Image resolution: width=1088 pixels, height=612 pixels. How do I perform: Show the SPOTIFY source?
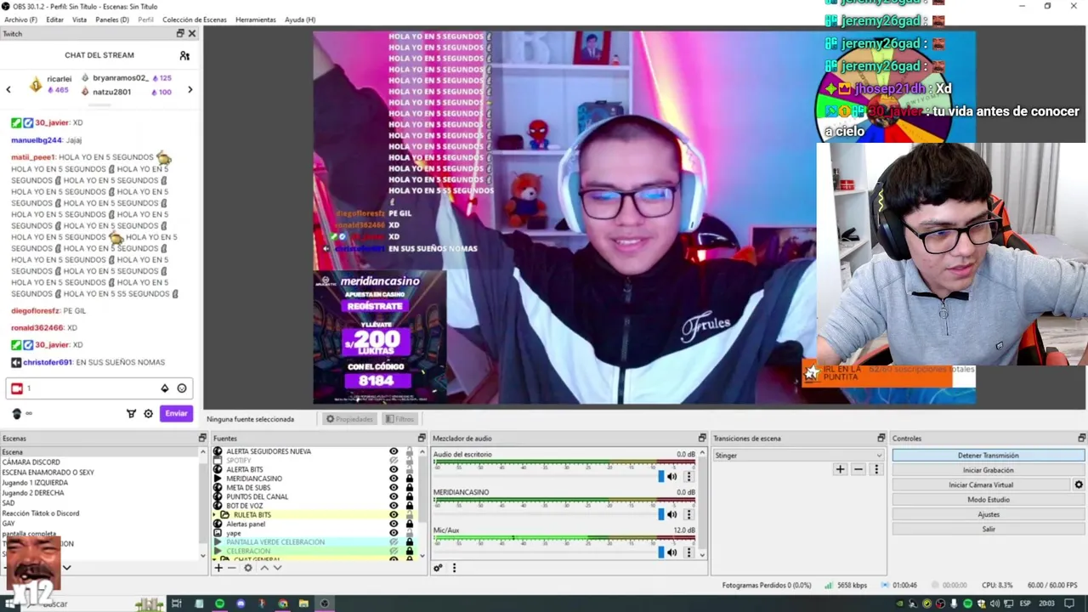click(394, 461)
